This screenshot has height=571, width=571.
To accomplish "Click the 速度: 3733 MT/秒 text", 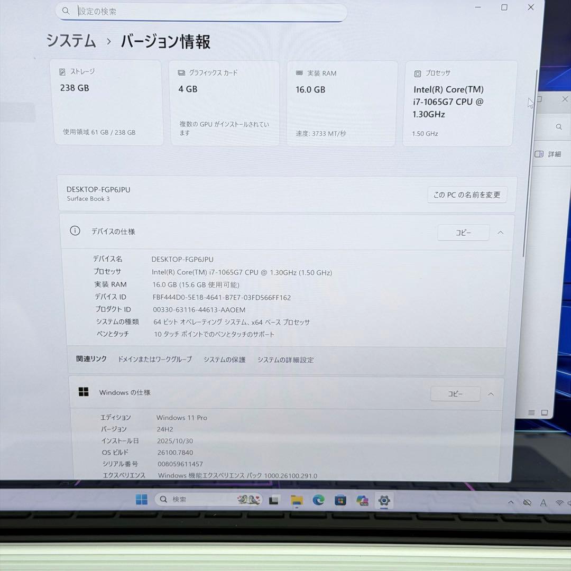I will click(x=321, y=134).
